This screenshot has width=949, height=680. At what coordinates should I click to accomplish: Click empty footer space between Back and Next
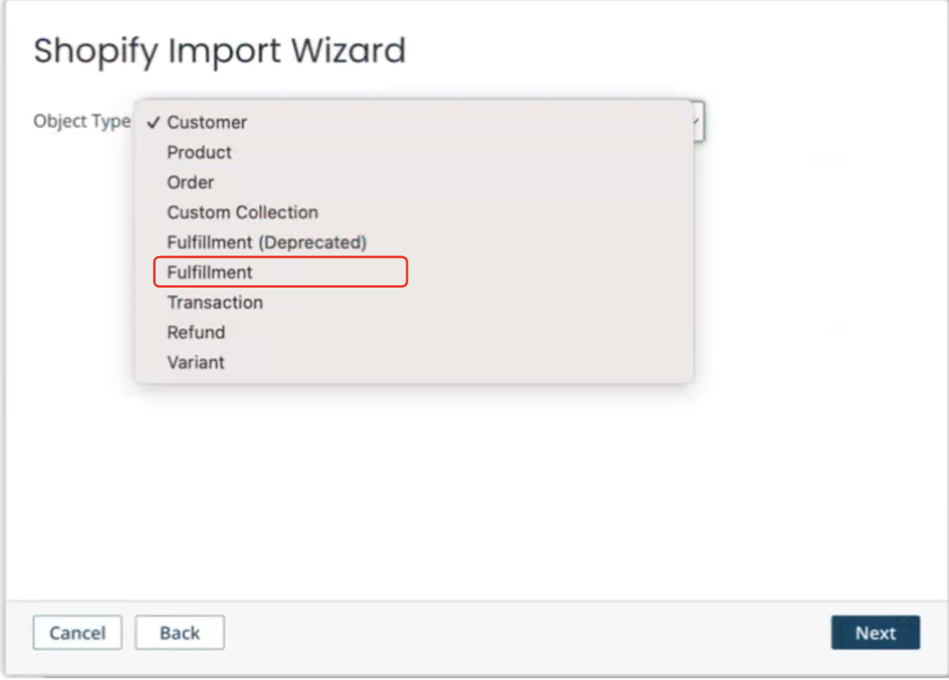click(525, 633)
